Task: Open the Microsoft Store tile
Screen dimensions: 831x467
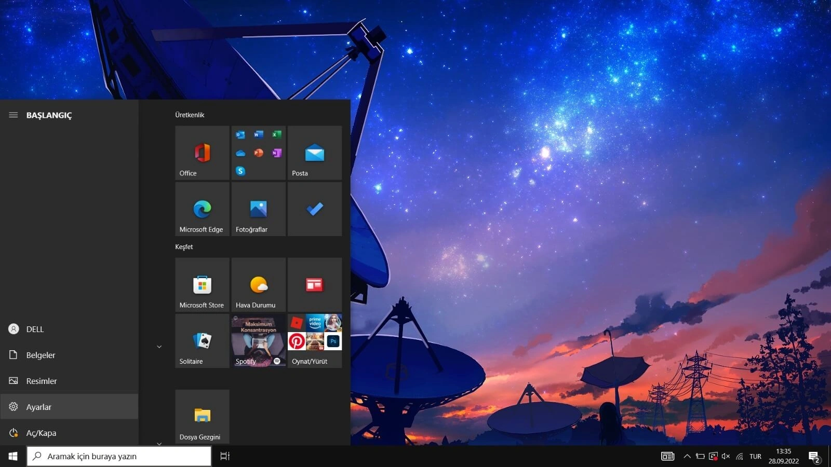Action: [x=202, y=284]
